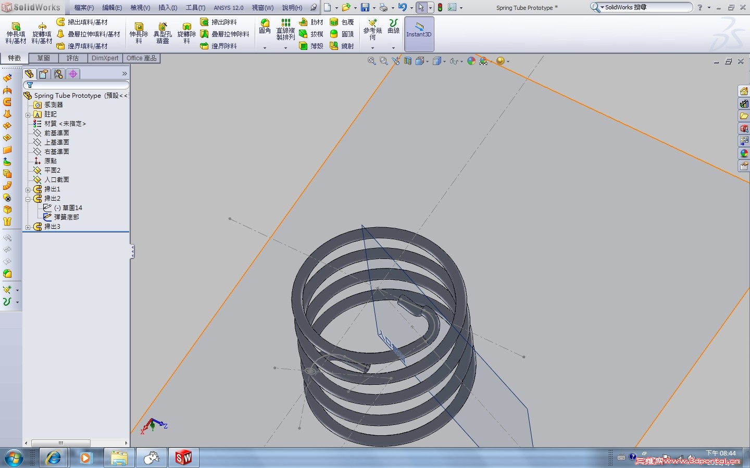750x468 pixels.
Task: Select the 旋轉填料/基材 revolve boss tool
Action: click(42, 33)
